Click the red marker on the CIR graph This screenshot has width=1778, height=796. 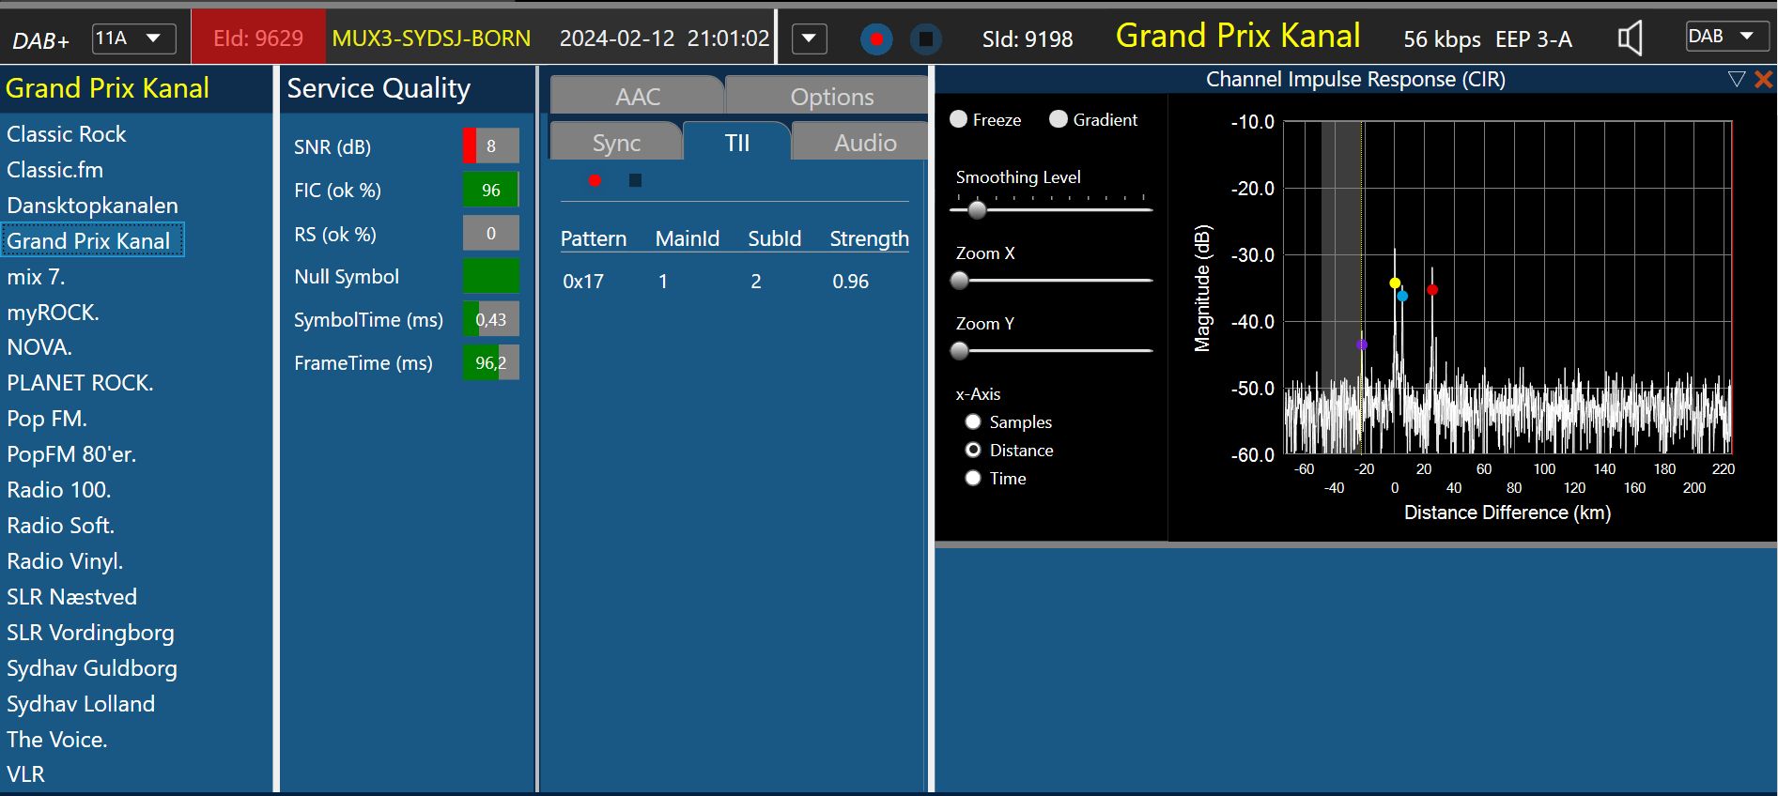click(1432, 290)
